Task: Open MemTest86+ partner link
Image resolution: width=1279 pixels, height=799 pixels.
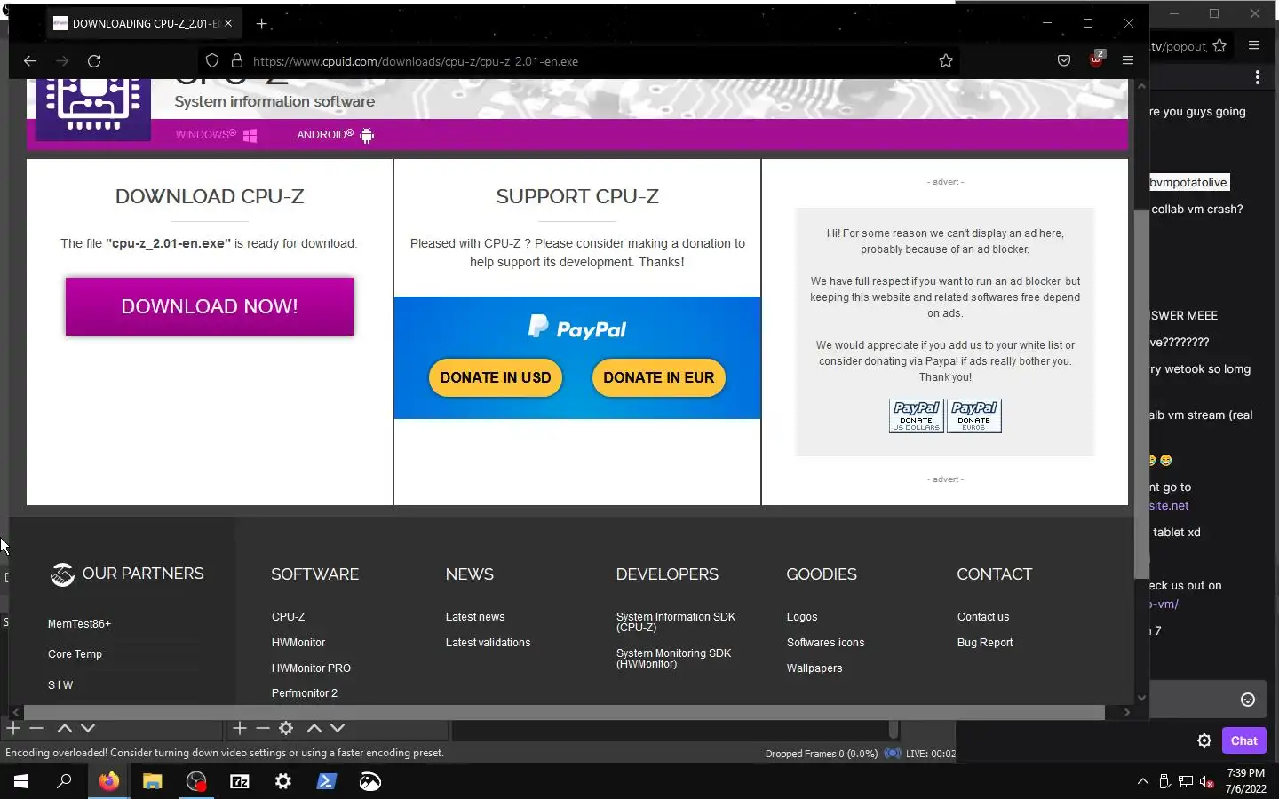Action: point(79,624)
